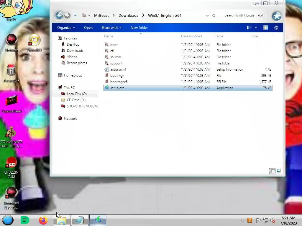Open Local Disk (C:)
This screenshot has width=302, height=226.
pyautogui.click(x=77, y=94)
